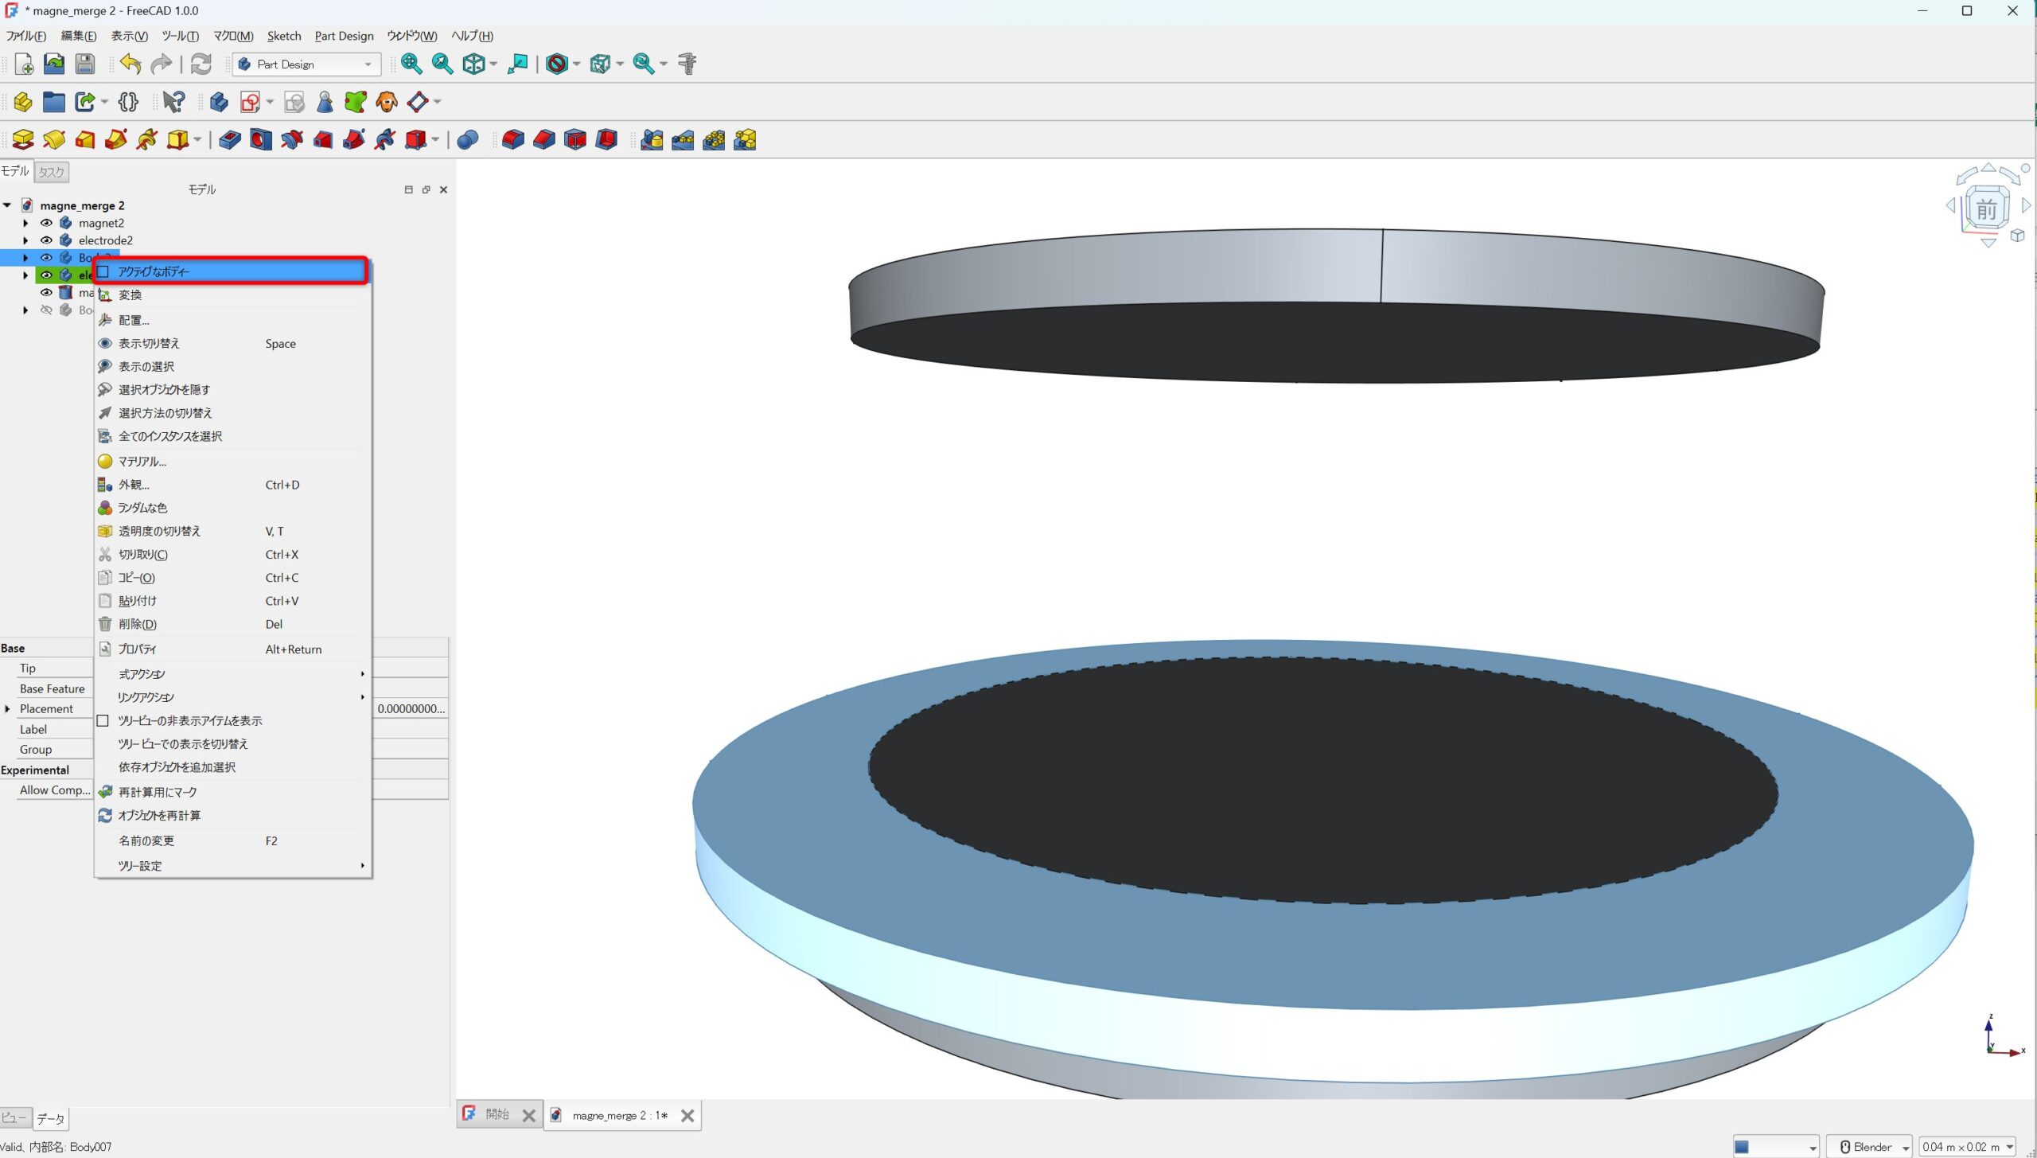Expand the electrode2 tree item
This screenshot has width=2037, height=1158.
[x=25, y=240]
